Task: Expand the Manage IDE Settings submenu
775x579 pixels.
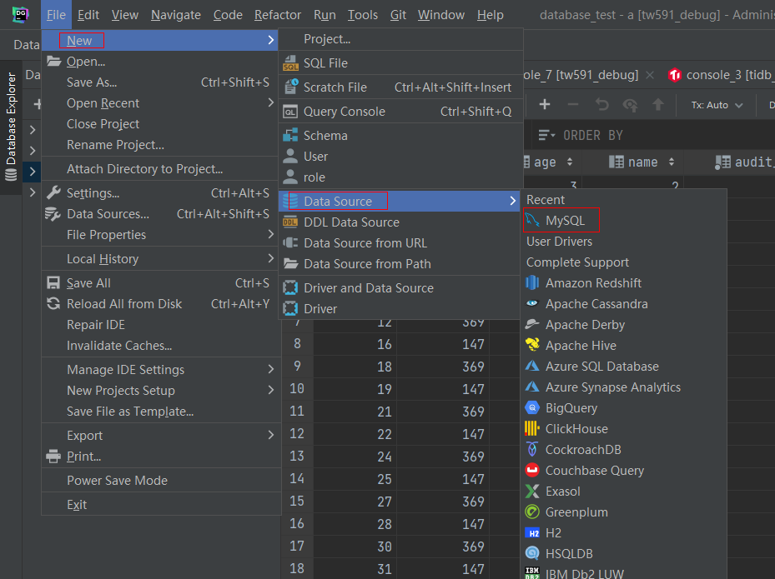Action: 270,369
